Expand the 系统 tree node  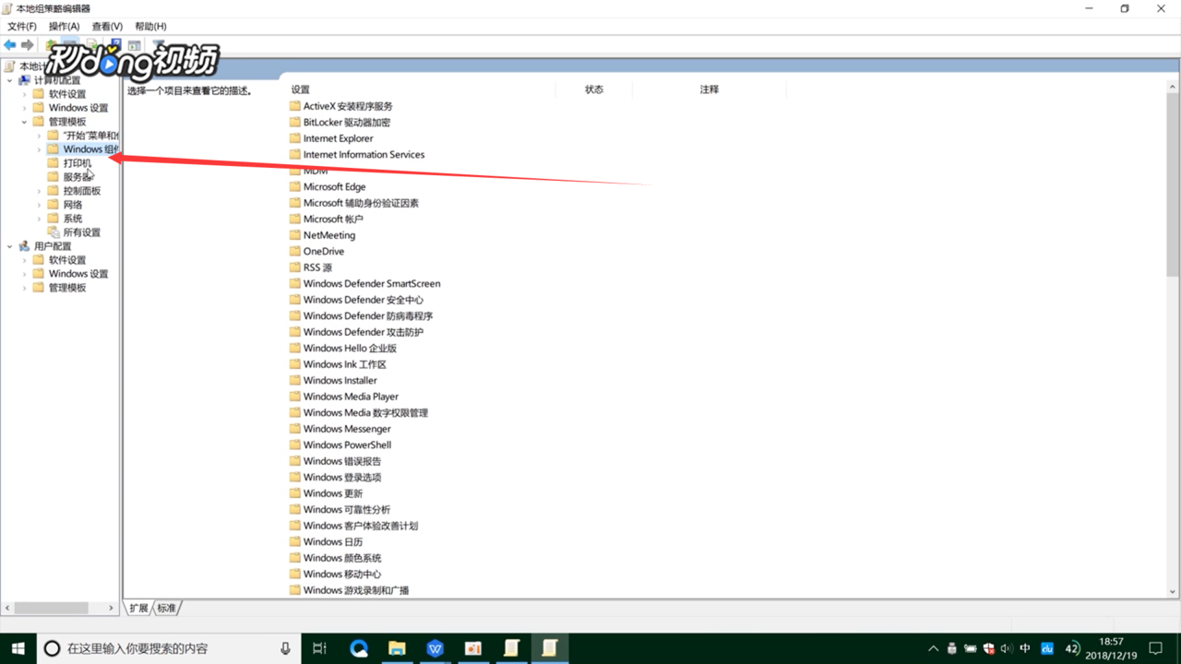click(39, 219)
